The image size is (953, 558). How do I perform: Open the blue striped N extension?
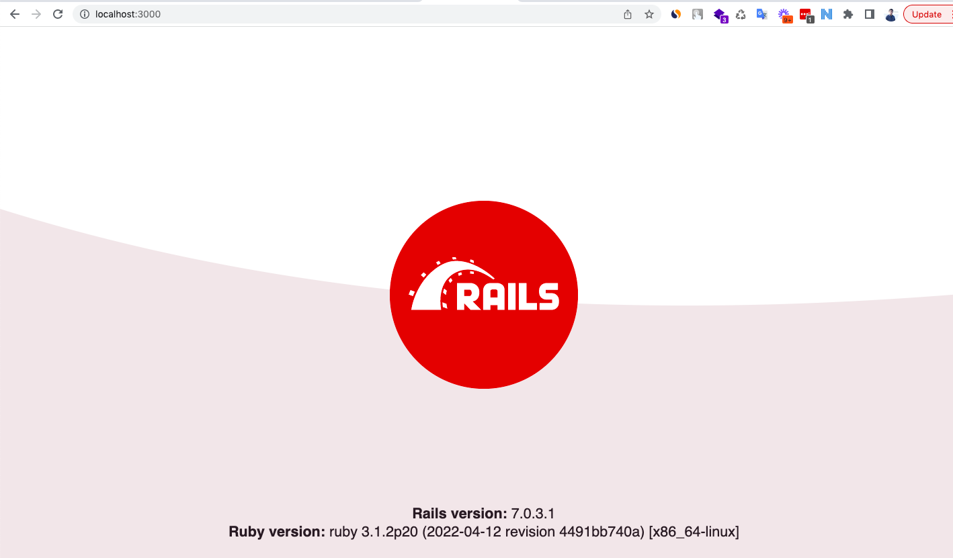click(x=827, y=14)
